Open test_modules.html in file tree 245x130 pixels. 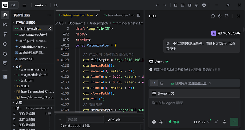pos(34,75)
